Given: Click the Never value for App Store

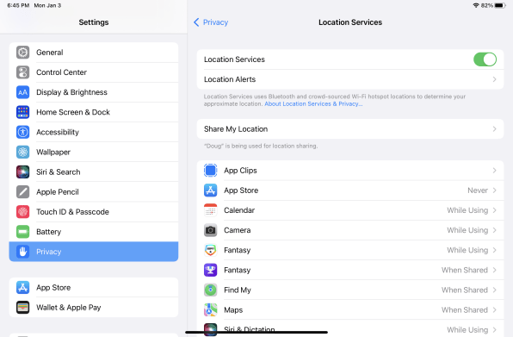Looking at the screenshot, I should (478, 190).
